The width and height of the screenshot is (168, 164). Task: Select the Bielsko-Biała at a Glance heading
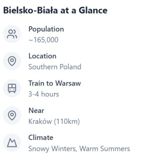click(x=55, y=10)
